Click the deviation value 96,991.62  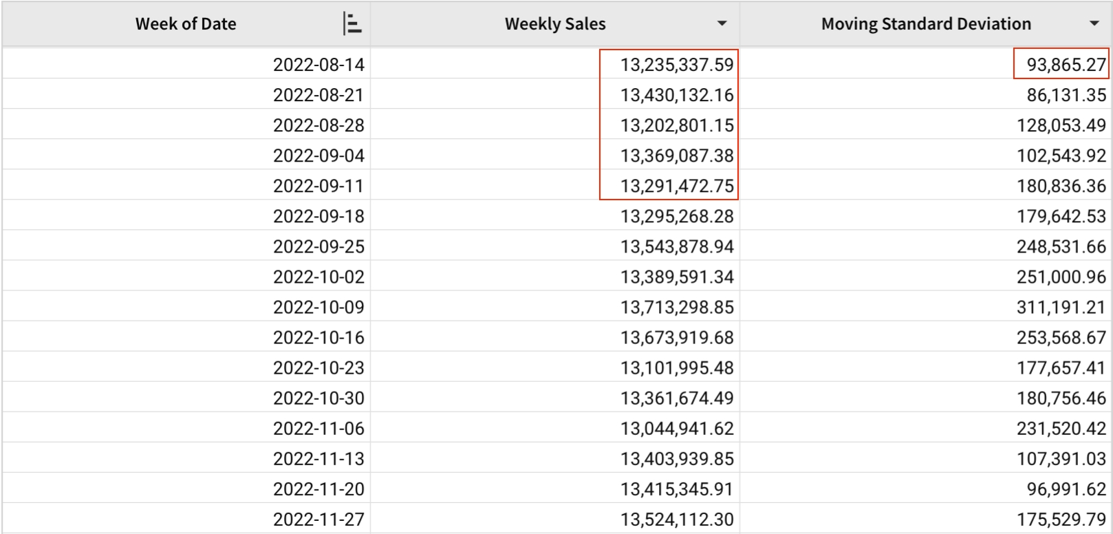[x=1066, y=489]
